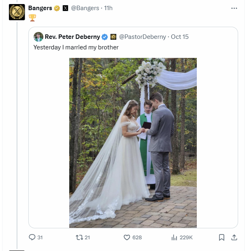Open the Bangers display name link
Image resolution: width=245 pixels, height=251 pixels.
point(41,8)
